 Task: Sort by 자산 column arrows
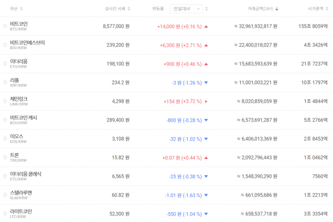[21, 8]
